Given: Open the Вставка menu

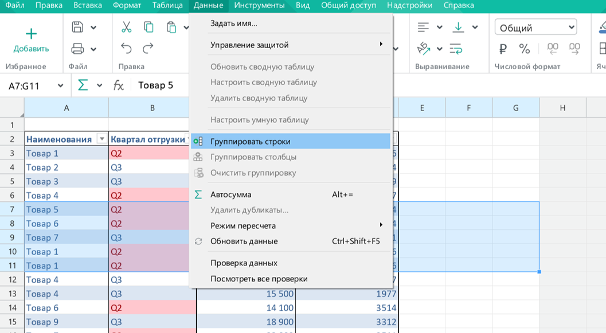Looking at the screenshot, I should pyautogui.click(x=88, y=5).
